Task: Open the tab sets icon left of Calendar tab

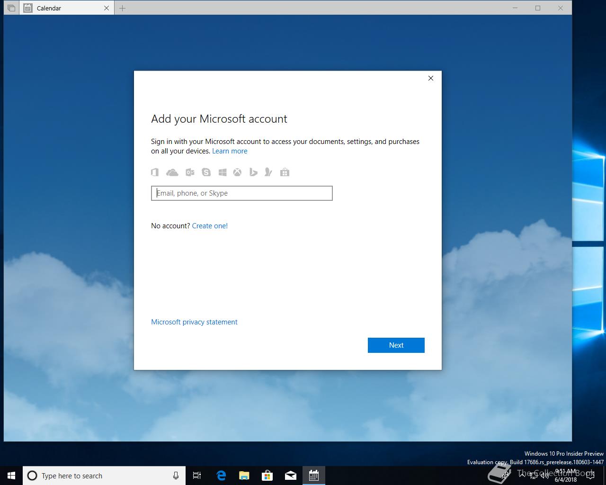Action: (11, 8)
